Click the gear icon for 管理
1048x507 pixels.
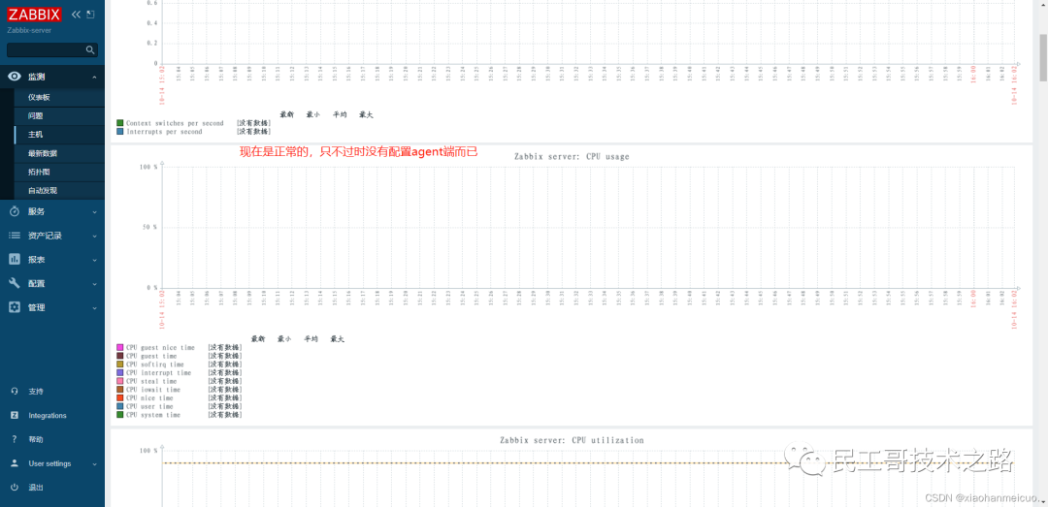point(15,307)
